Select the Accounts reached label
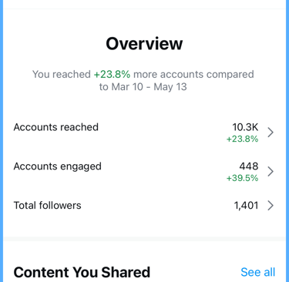 (x=56, y=127)
